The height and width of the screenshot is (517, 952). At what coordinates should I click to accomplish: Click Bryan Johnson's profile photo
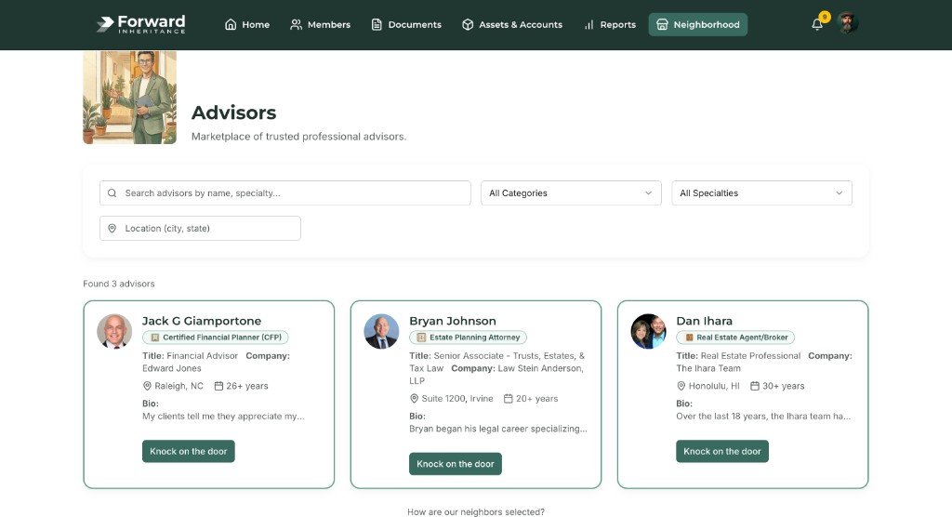(x=381, y=331)
